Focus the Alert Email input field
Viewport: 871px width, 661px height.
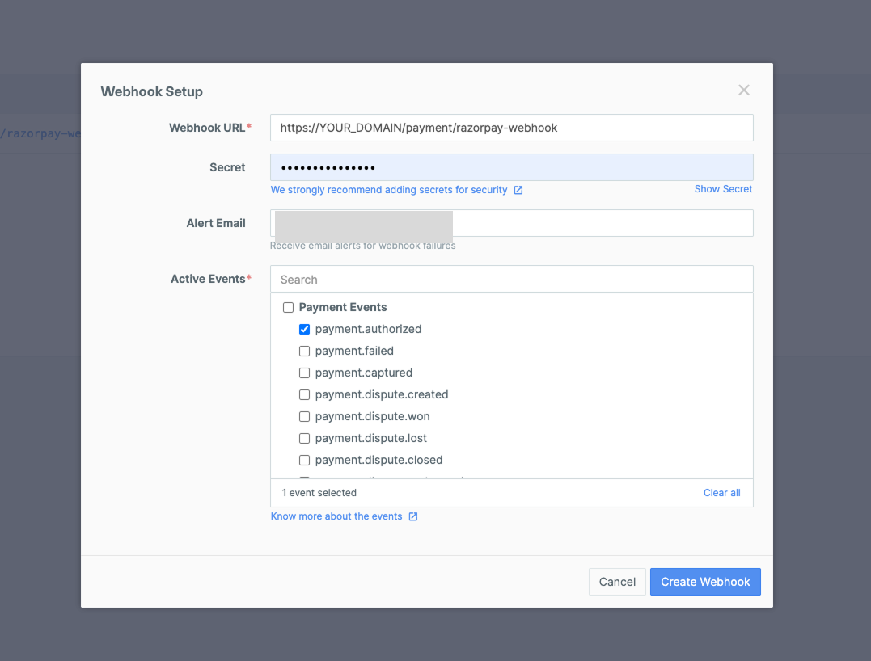[512, 223]
